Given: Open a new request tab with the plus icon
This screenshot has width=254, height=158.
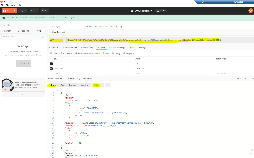Looking at the screenshot, I should coord(121,27).
